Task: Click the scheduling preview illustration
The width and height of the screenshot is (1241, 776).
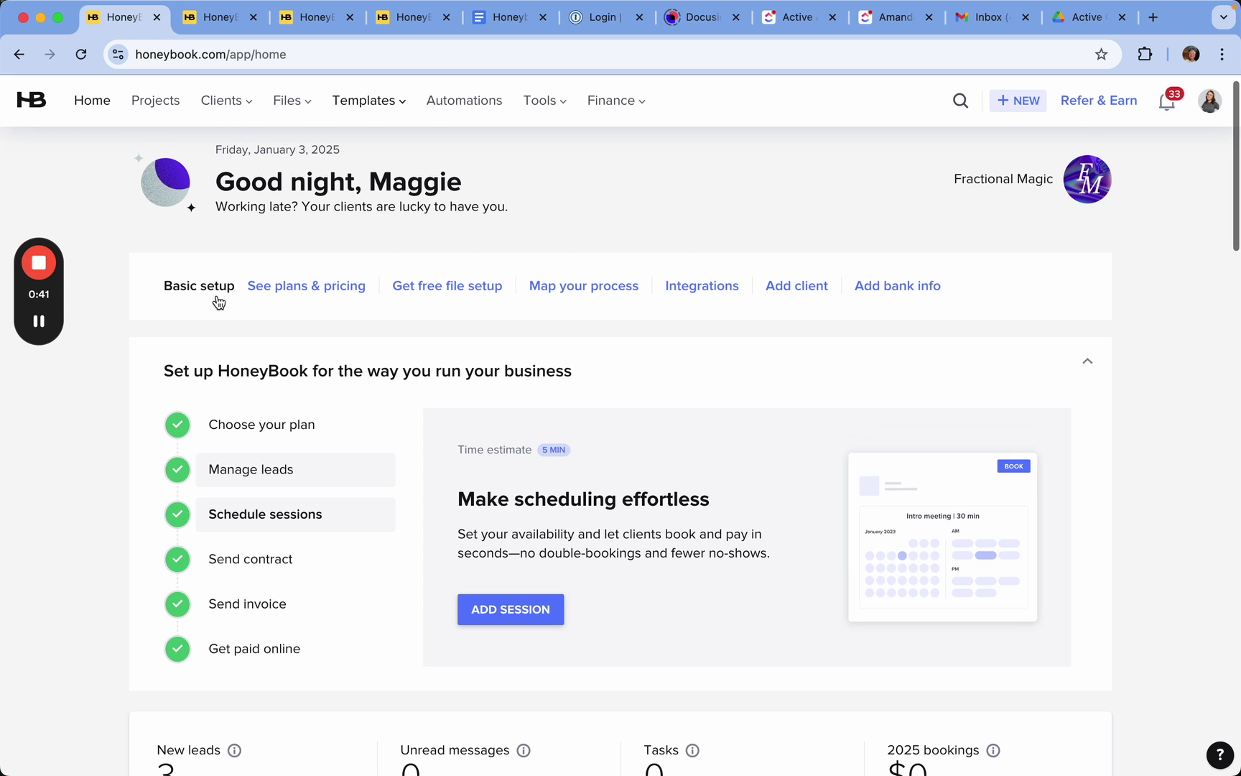Action: click(942, 537)
